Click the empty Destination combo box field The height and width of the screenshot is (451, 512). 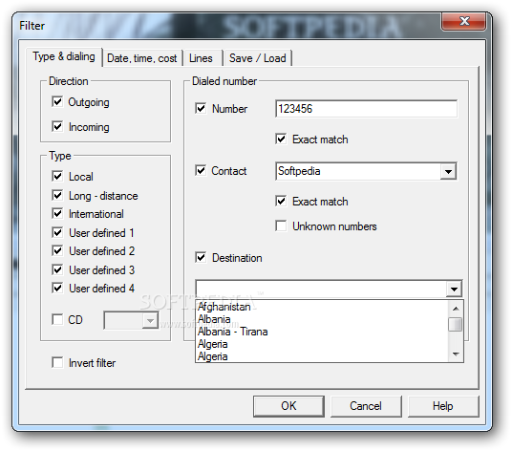321,289
